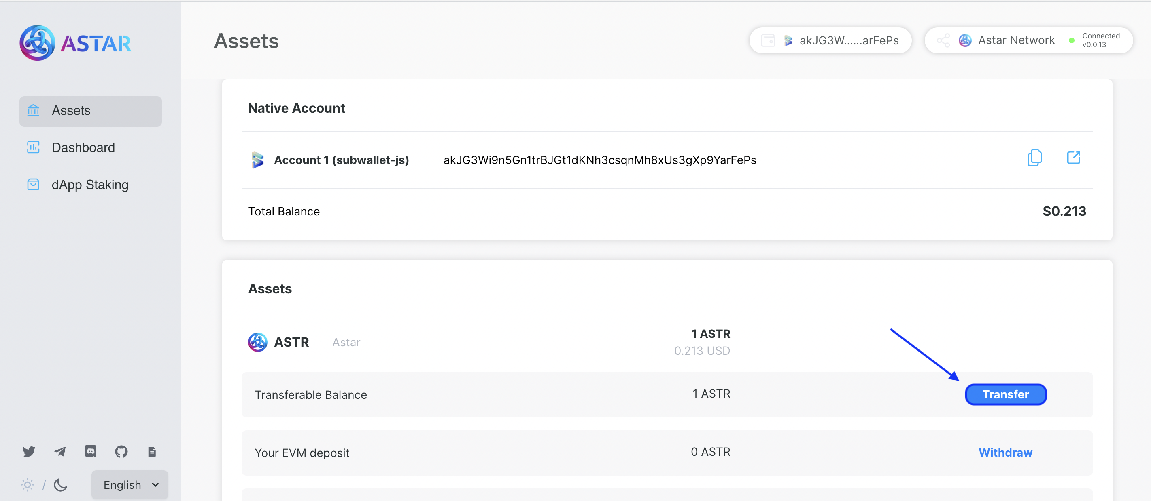Open account in block explorer icon
1151x501 pixels.
point(1073,158)
